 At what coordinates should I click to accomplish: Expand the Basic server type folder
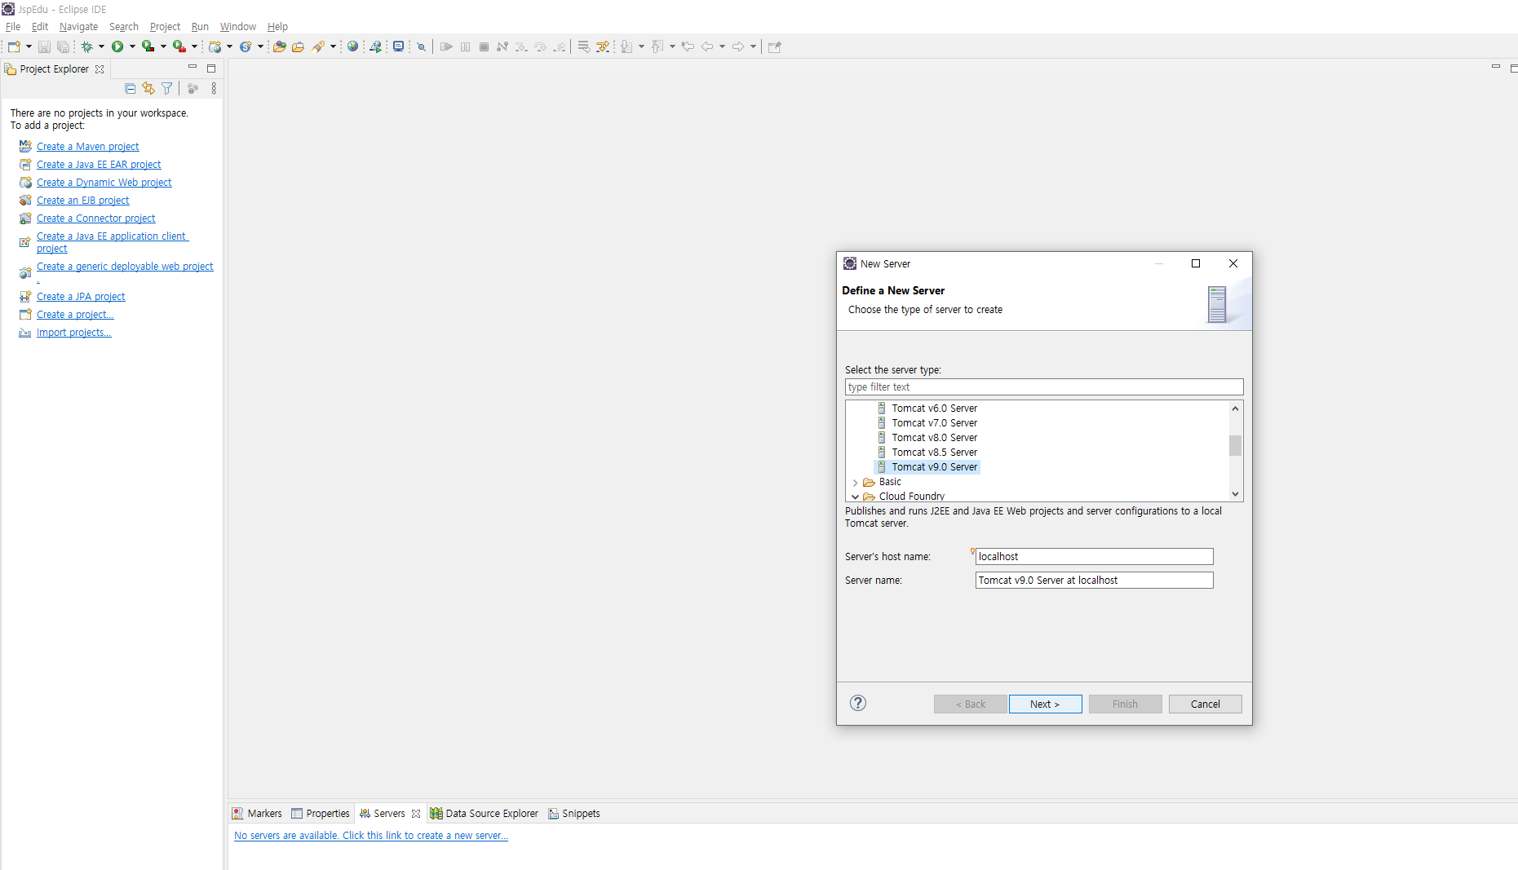click(855, 483)
